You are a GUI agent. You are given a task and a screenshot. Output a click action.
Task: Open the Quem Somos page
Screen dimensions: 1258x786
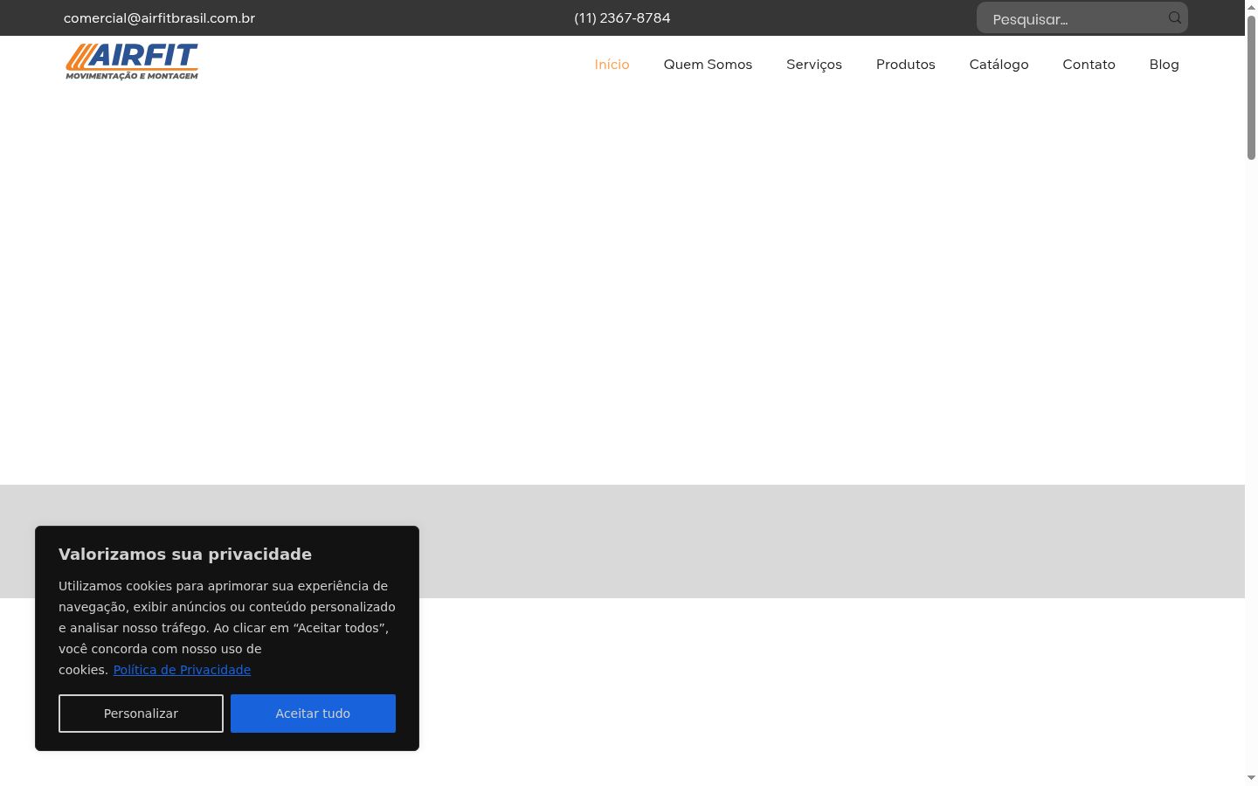(708, 65)
